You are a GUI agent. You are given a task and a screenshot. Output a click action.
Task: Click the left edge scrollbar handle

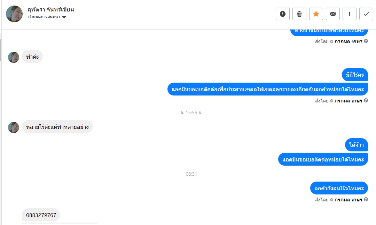(0, 50)
